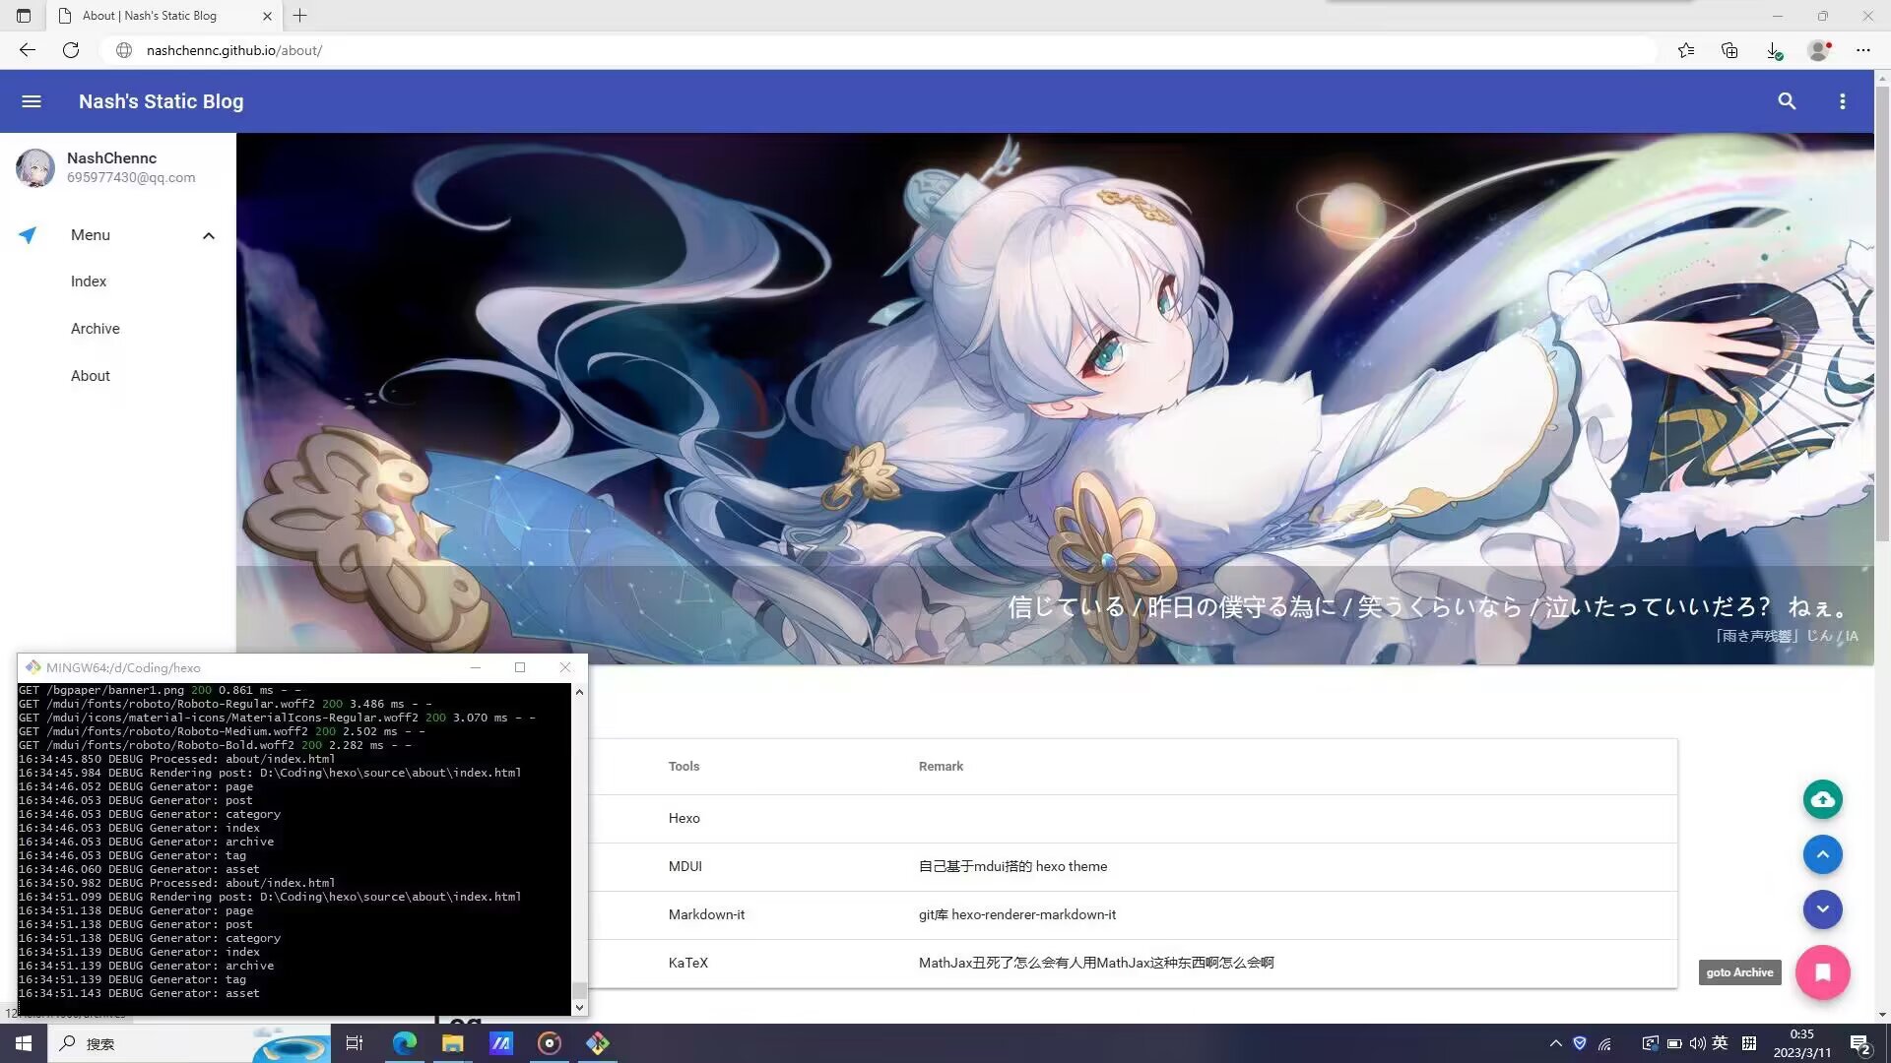Toggle the 英 input language indicator
The width and height of the screenshot is (1891, 1063).
pyautogui.click(x=1720, y=1043)
